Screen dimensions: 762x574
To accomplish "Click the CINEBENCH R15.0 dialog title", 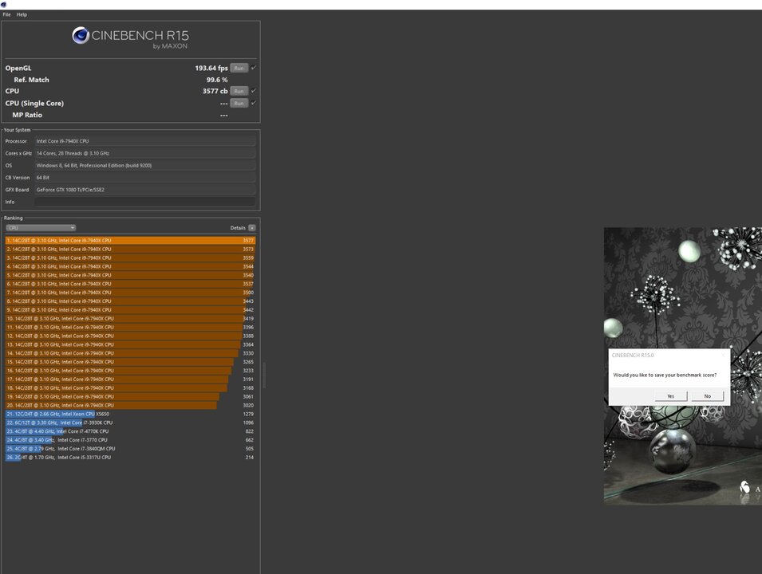I will pyautogui.click(x=633, y=356).
